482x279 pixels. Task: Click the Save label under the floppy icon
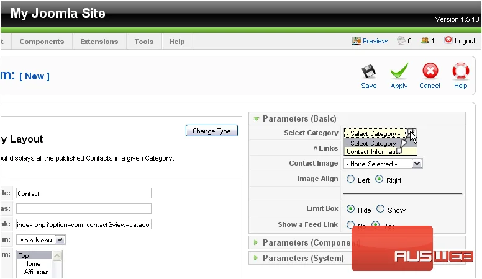[x=368, y=86]
